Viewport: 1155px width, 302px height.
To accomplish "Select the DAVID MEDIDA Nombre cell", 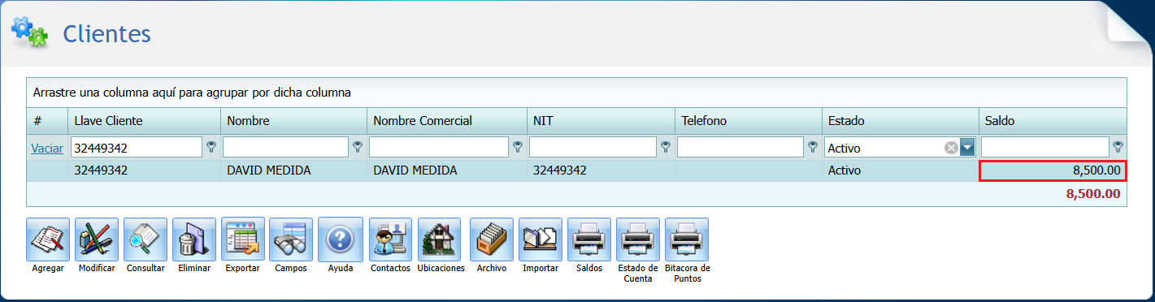I will pos(293,170).
